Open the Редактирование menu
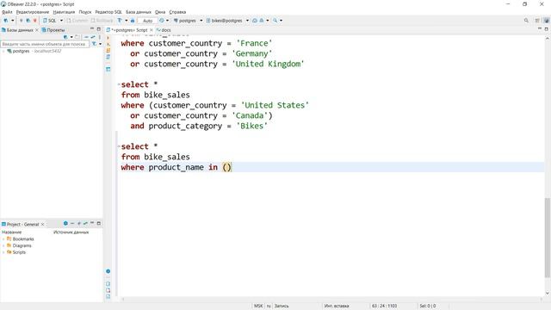Viewport: 551px width, 310px height. click(33, 12)
